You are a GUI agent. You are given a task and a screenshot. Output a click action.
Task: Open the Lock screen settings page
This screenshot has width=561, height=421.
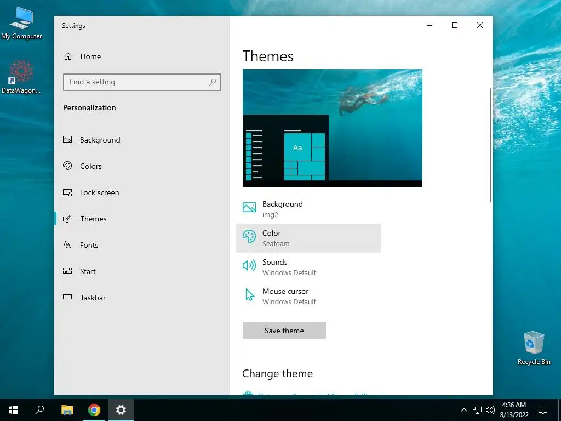(x=142, y=192)
